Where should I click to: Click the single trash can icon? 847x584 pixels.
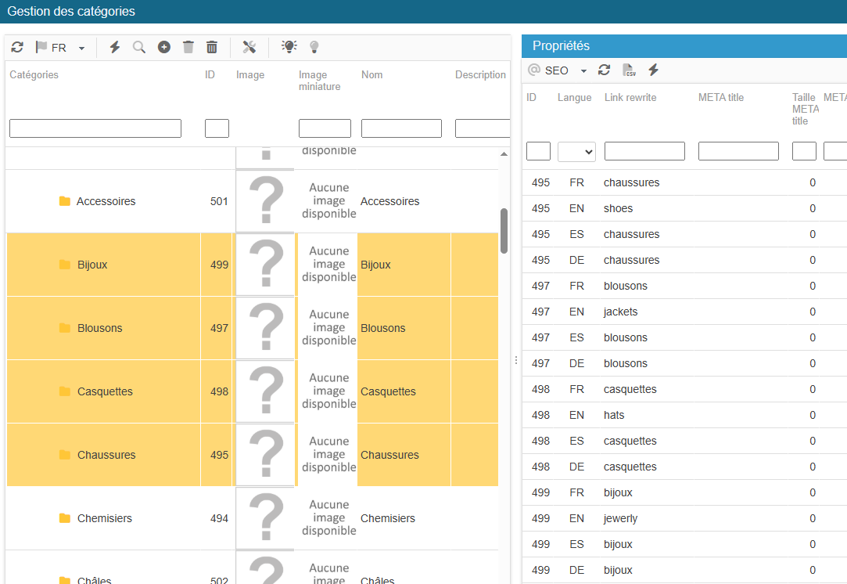coord(188,47)
